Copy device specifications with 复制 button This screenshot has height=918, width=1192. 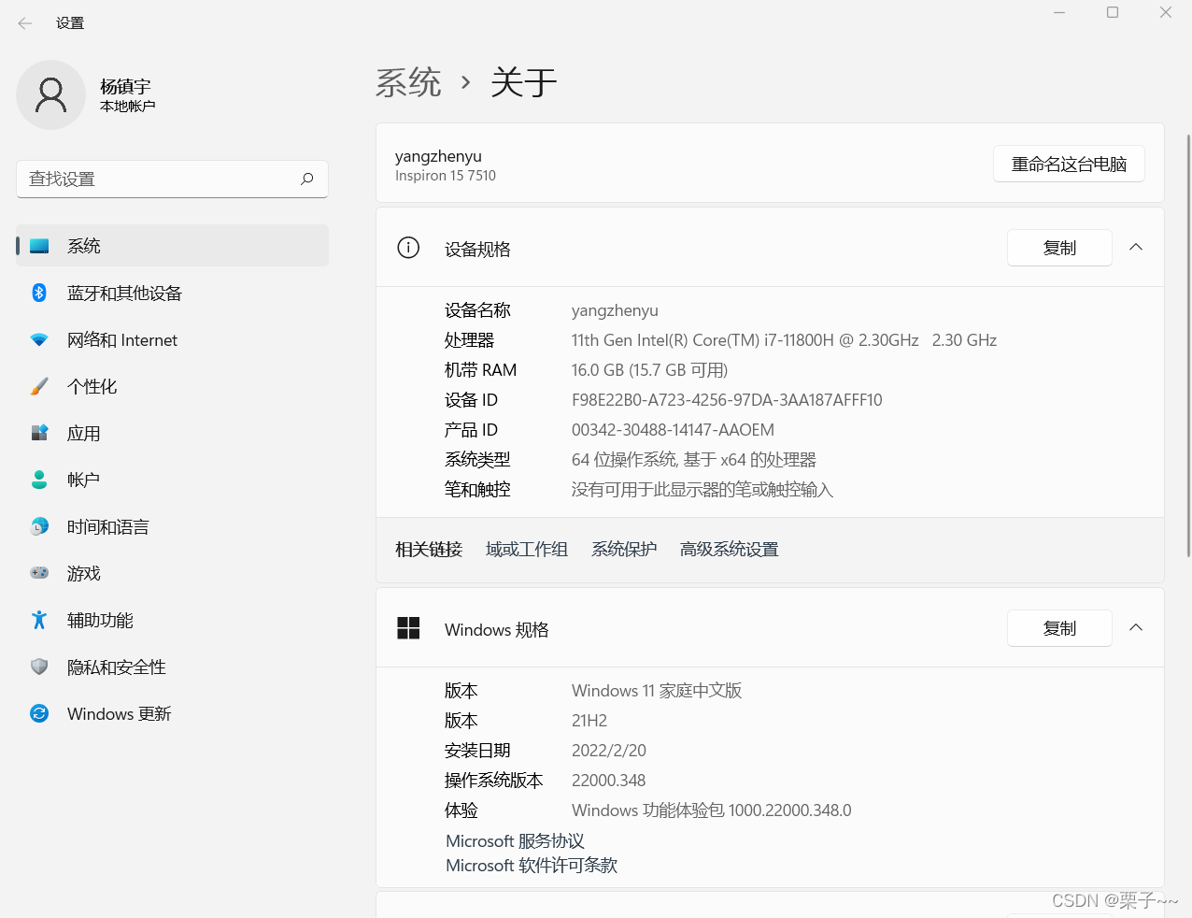coord(1059,248)
